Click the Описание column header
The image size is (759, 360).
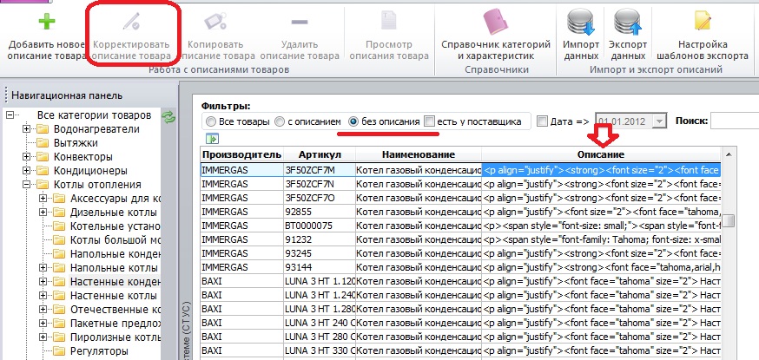[x=601, y=155]
